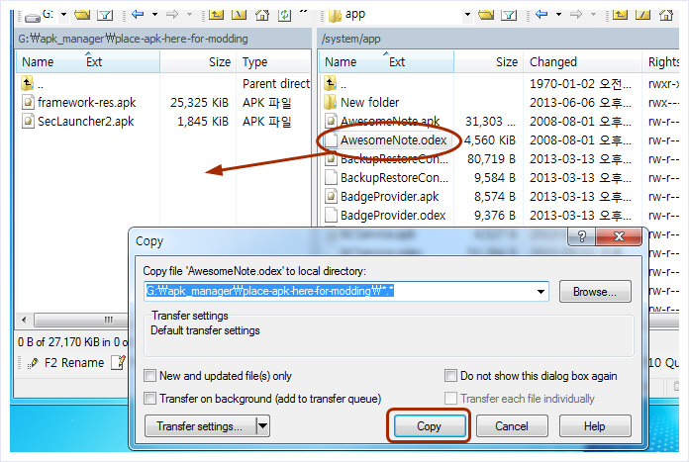Tick Do not show this dialog box again
This screenshot has width=689, height=462.
[451, 376]
